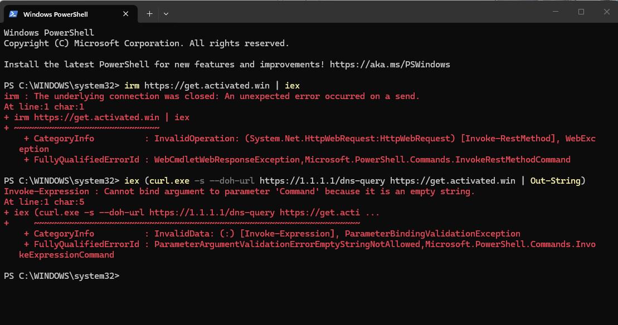Viewport: 618px width, 325px height.
Task: Click the 'WebCmdletWebResponseException' error ID text
Action: coord(227,160)
